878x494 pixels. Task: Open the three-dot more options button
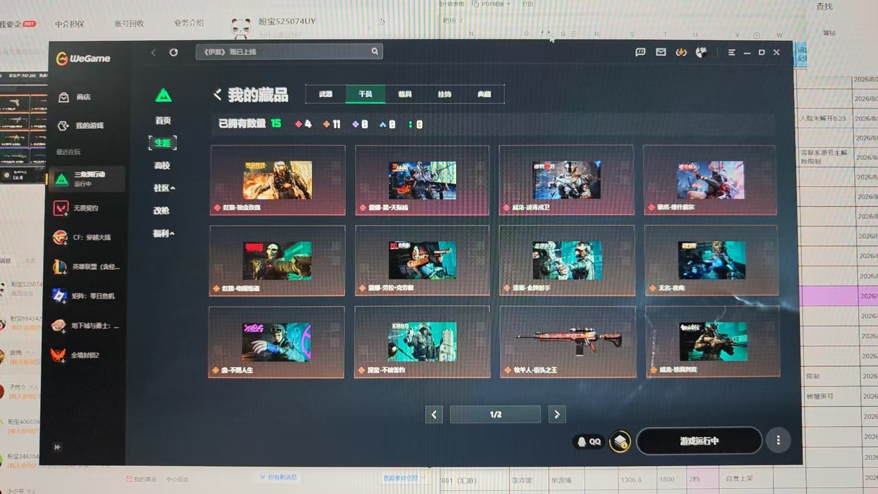778,440
